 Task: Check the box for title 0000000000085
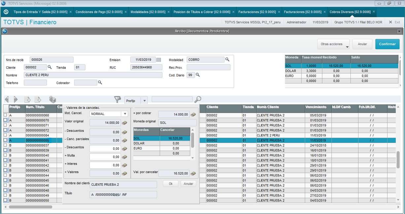[5, 140]
